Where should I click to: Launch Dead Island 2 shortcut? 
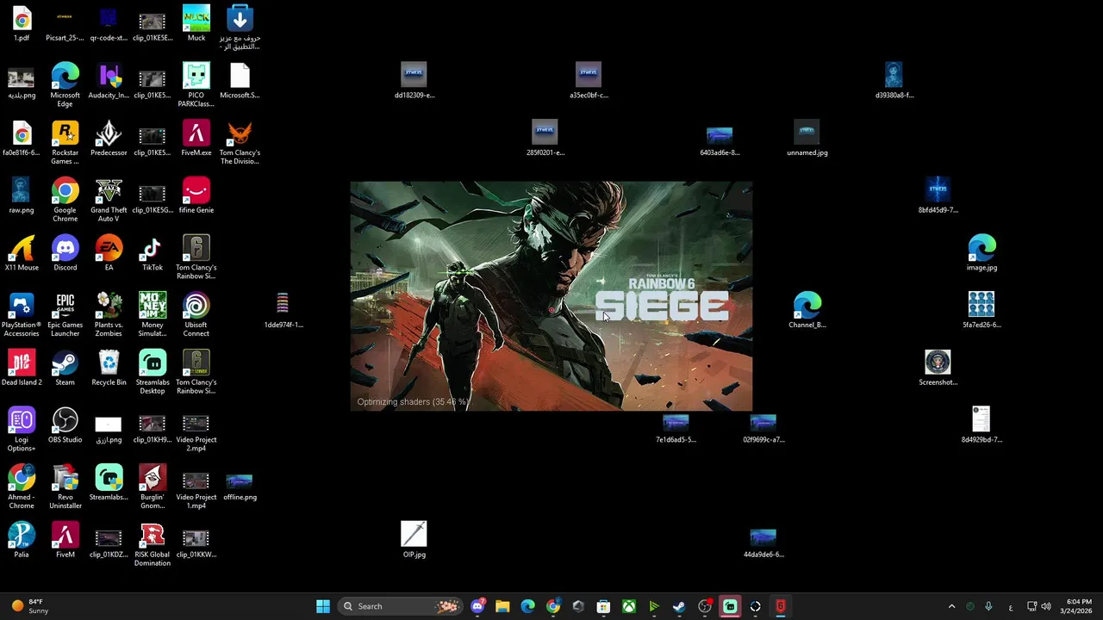click(22, 368)
